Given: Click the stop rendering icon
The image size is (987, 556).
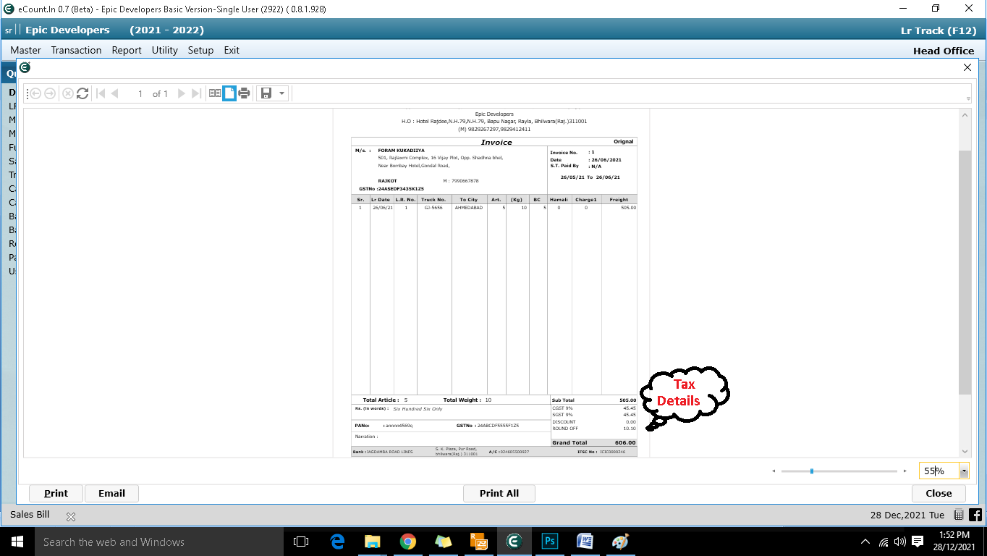Looking at the screenshot, I should (x=68, y=93).
